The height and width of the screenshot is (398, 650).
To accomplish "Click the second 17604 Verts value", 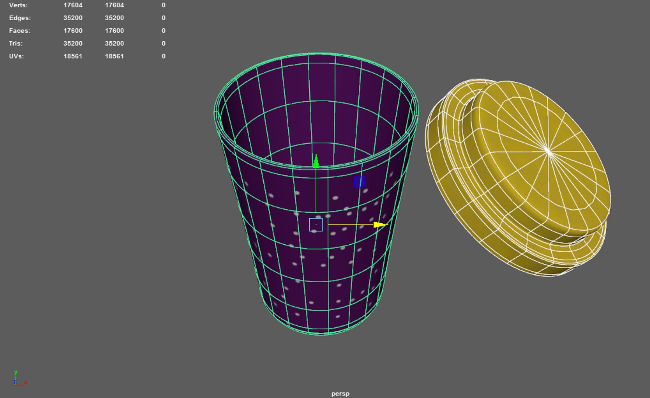I will click(115, 5).
